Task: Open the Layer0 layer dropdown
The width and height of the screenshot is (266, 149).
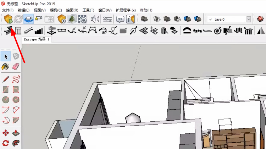Action: click(x=249, y=20)
